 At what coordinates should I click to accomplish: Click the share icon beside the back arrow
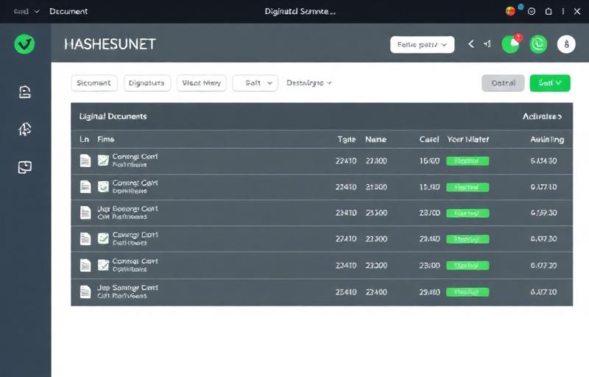(487, 44)
